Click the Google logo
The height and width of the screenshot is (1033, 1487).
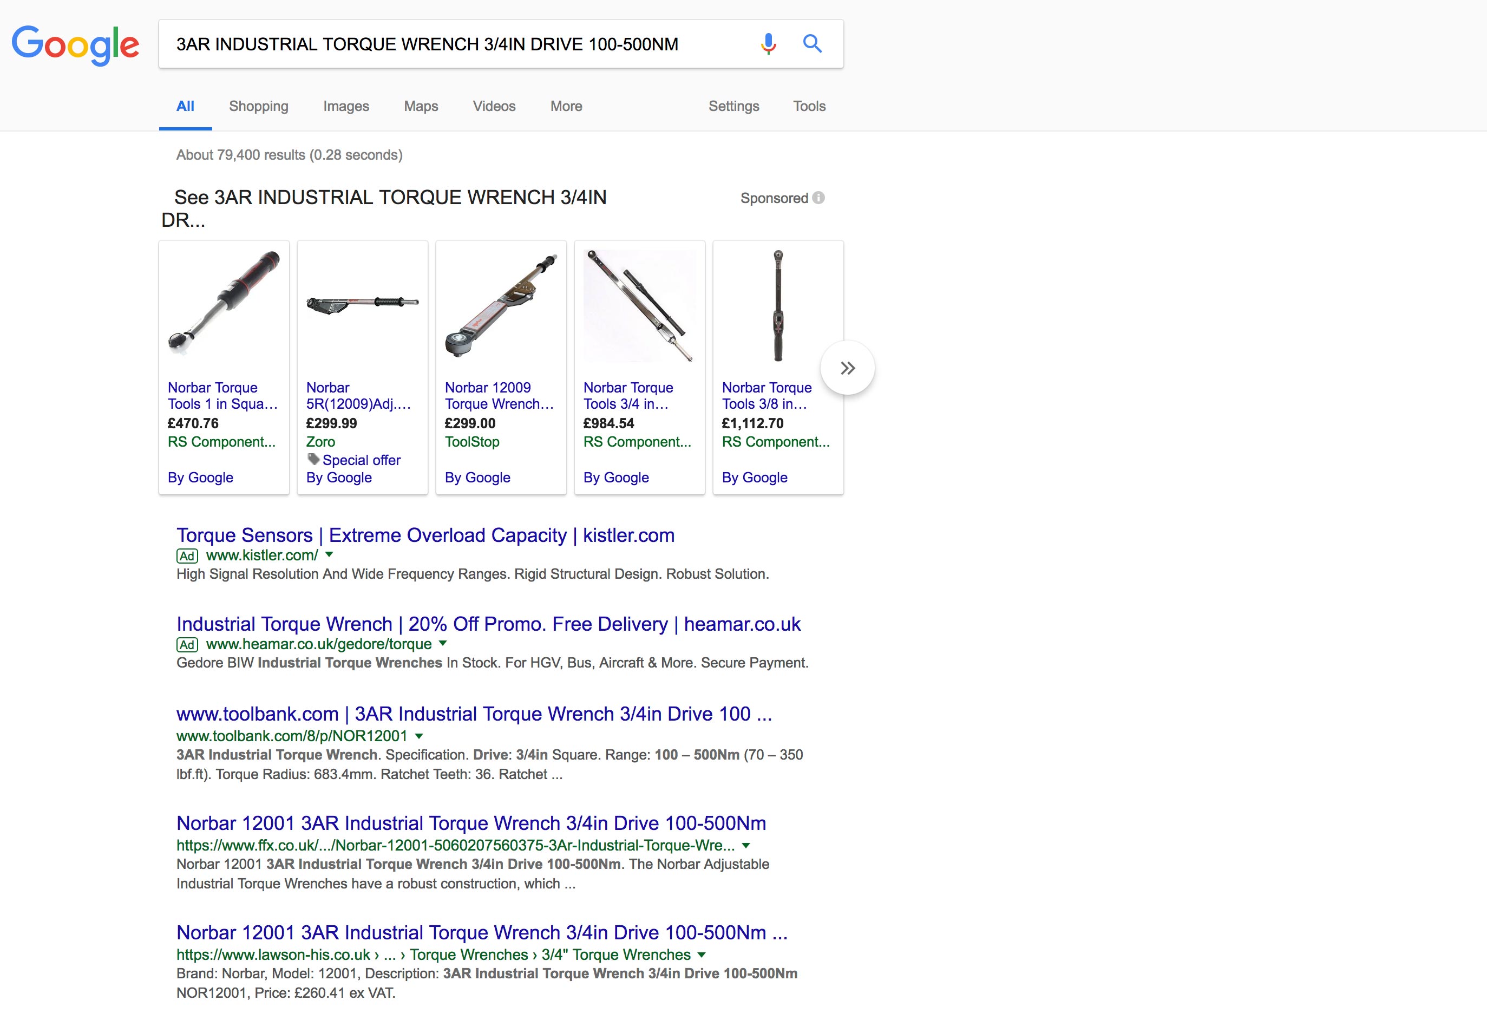point(75,45)
